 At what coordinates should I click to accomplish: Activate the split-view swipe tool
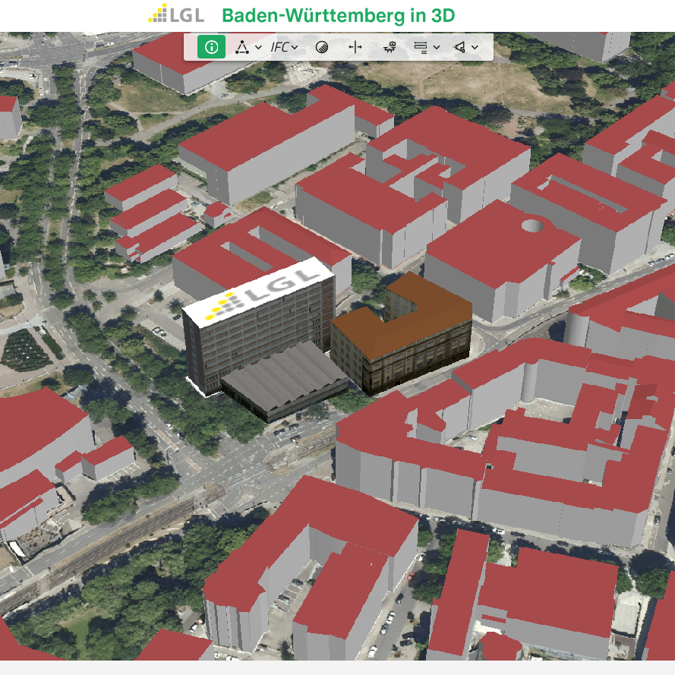[x=355, y=47]
